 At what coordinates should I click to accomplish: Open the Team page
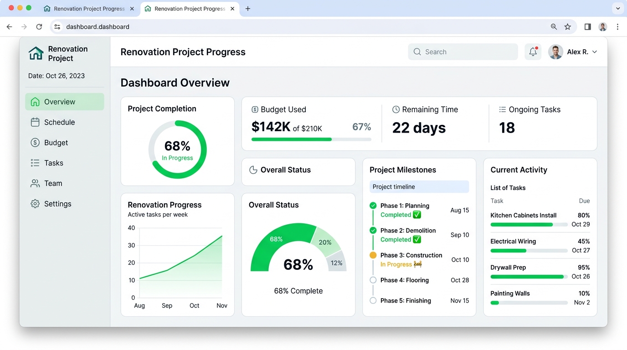65,183
